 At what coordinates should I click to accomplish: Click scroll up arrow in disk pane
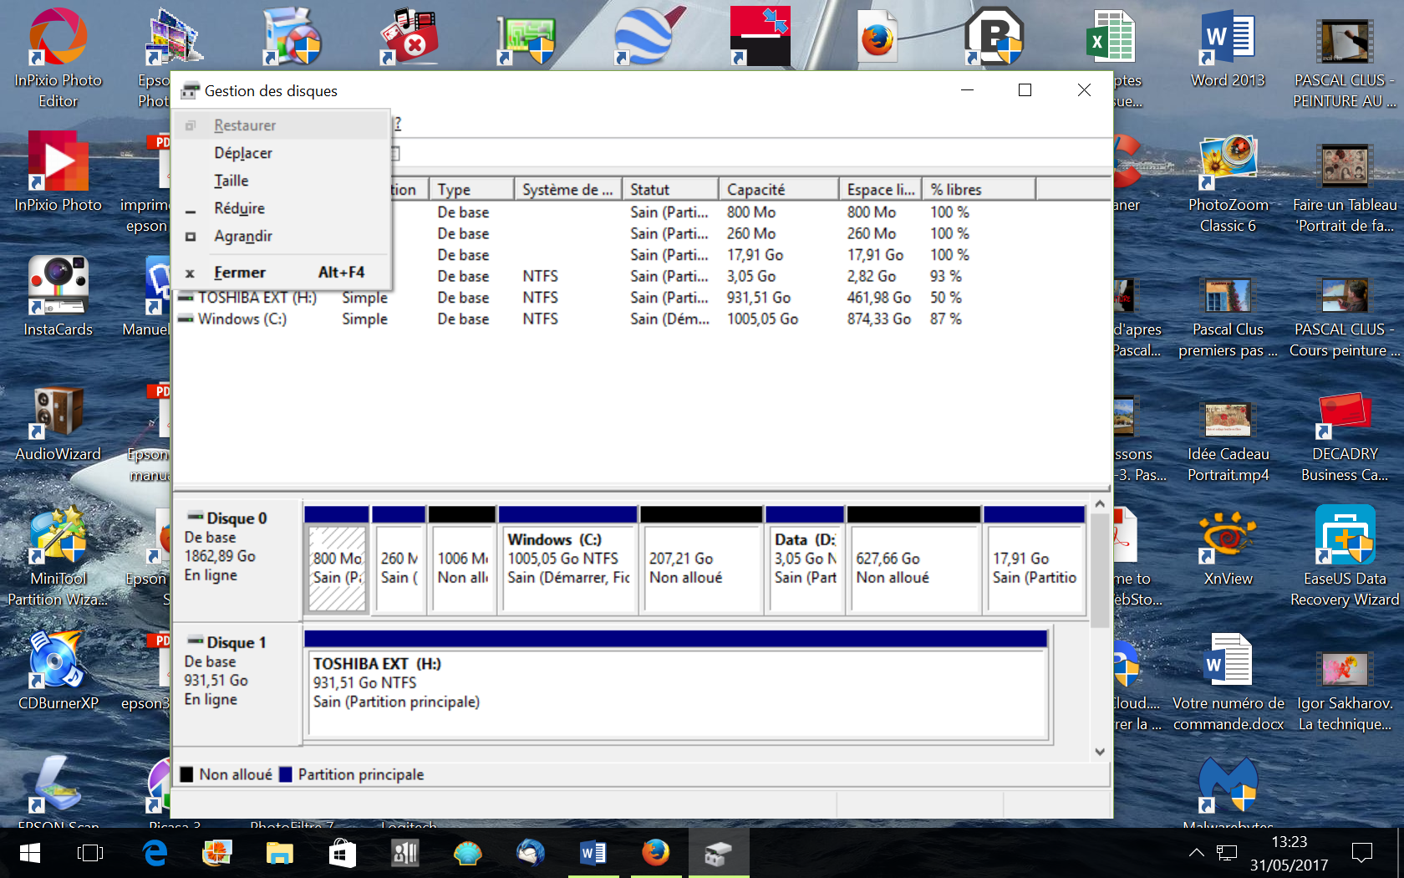(x=1100, y=504)
